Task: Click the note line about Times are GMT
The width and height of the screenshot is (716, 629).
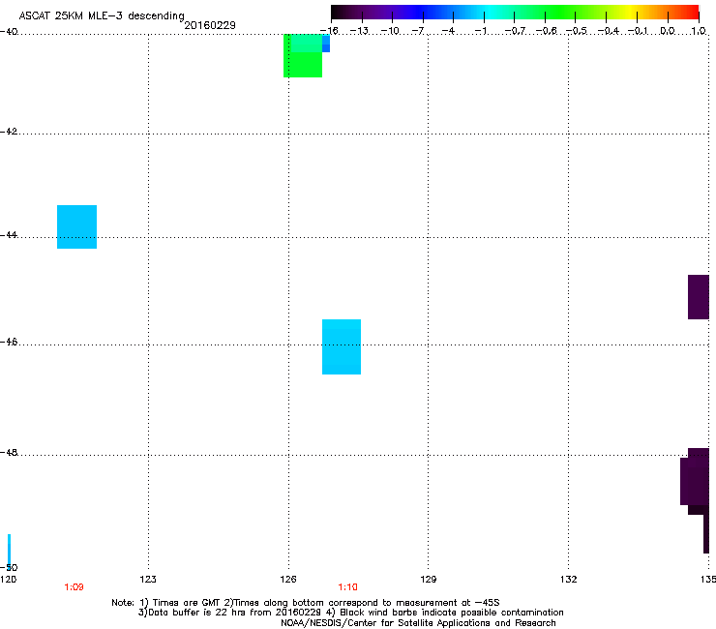Action: pos(306,603)
